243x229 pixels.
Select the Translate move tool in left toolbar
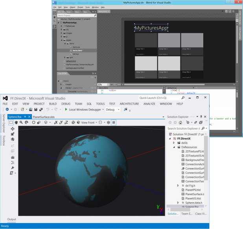click(x=13, y=129)
